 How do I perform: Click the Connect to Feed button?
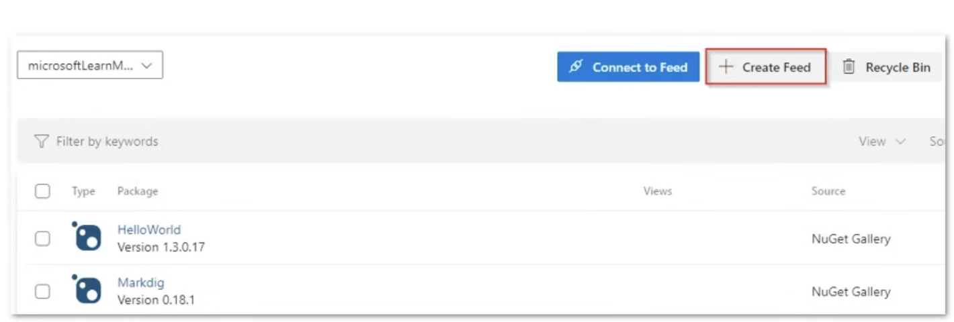click(x=628, y=67)
